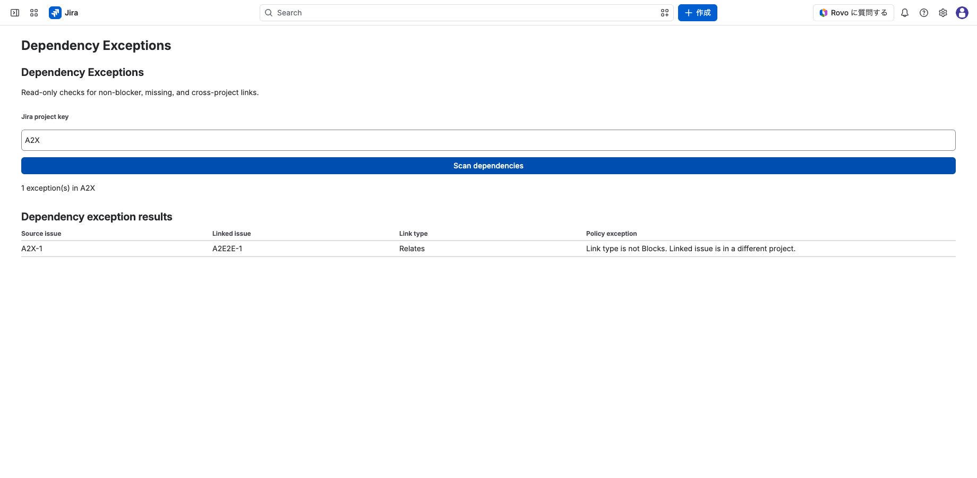Open notifications bell icon
The width and height of the screenshot is (977, 478).
[905, 13]
